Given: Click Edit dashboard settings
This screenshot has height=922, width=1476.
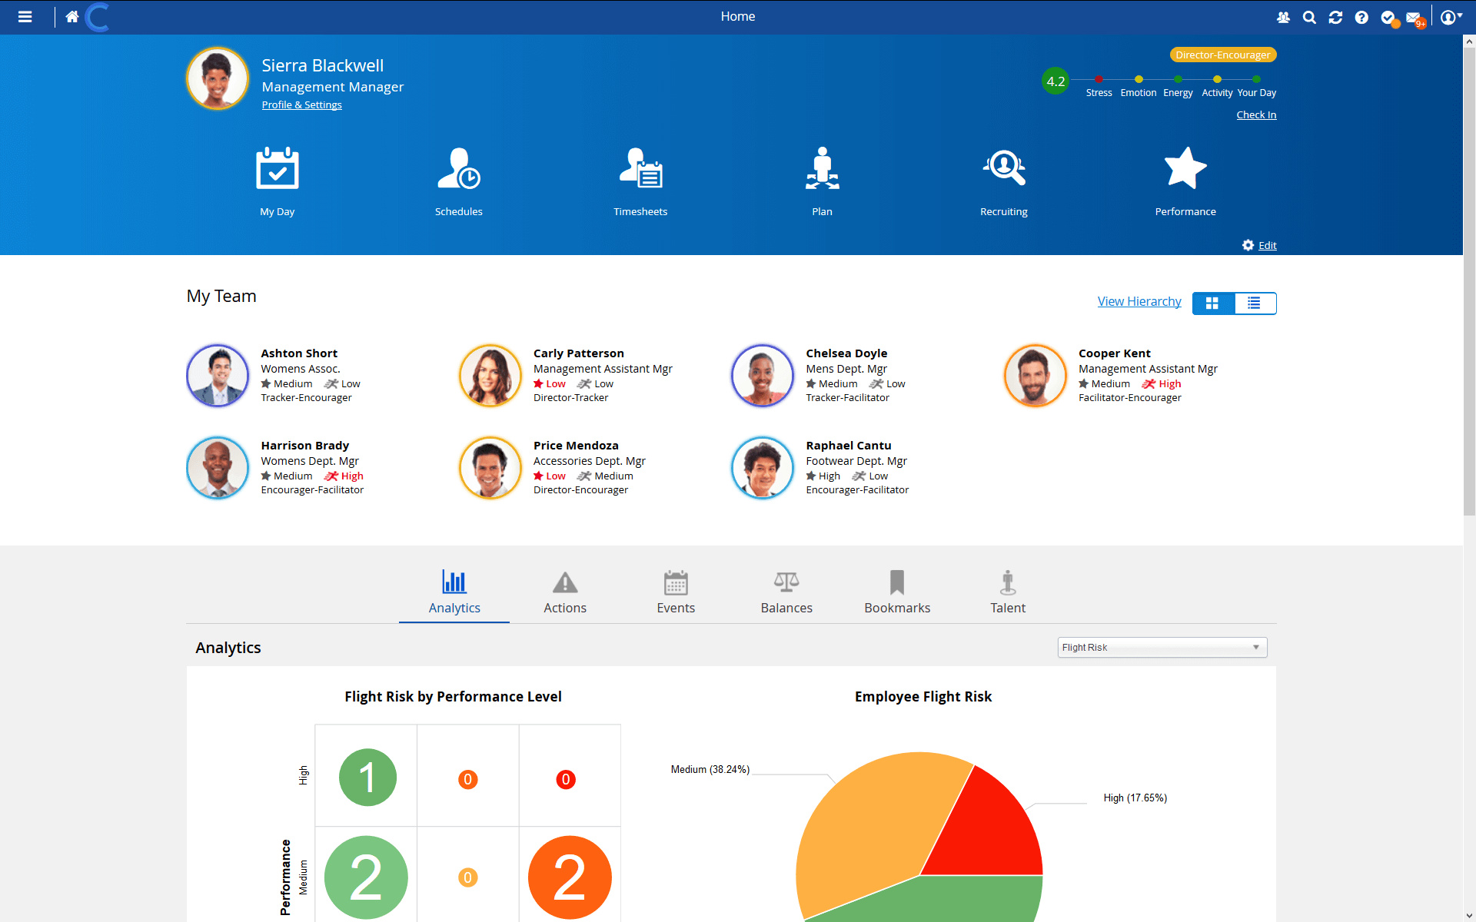Looking at the screenshot, I should (x=1260, y=244).
